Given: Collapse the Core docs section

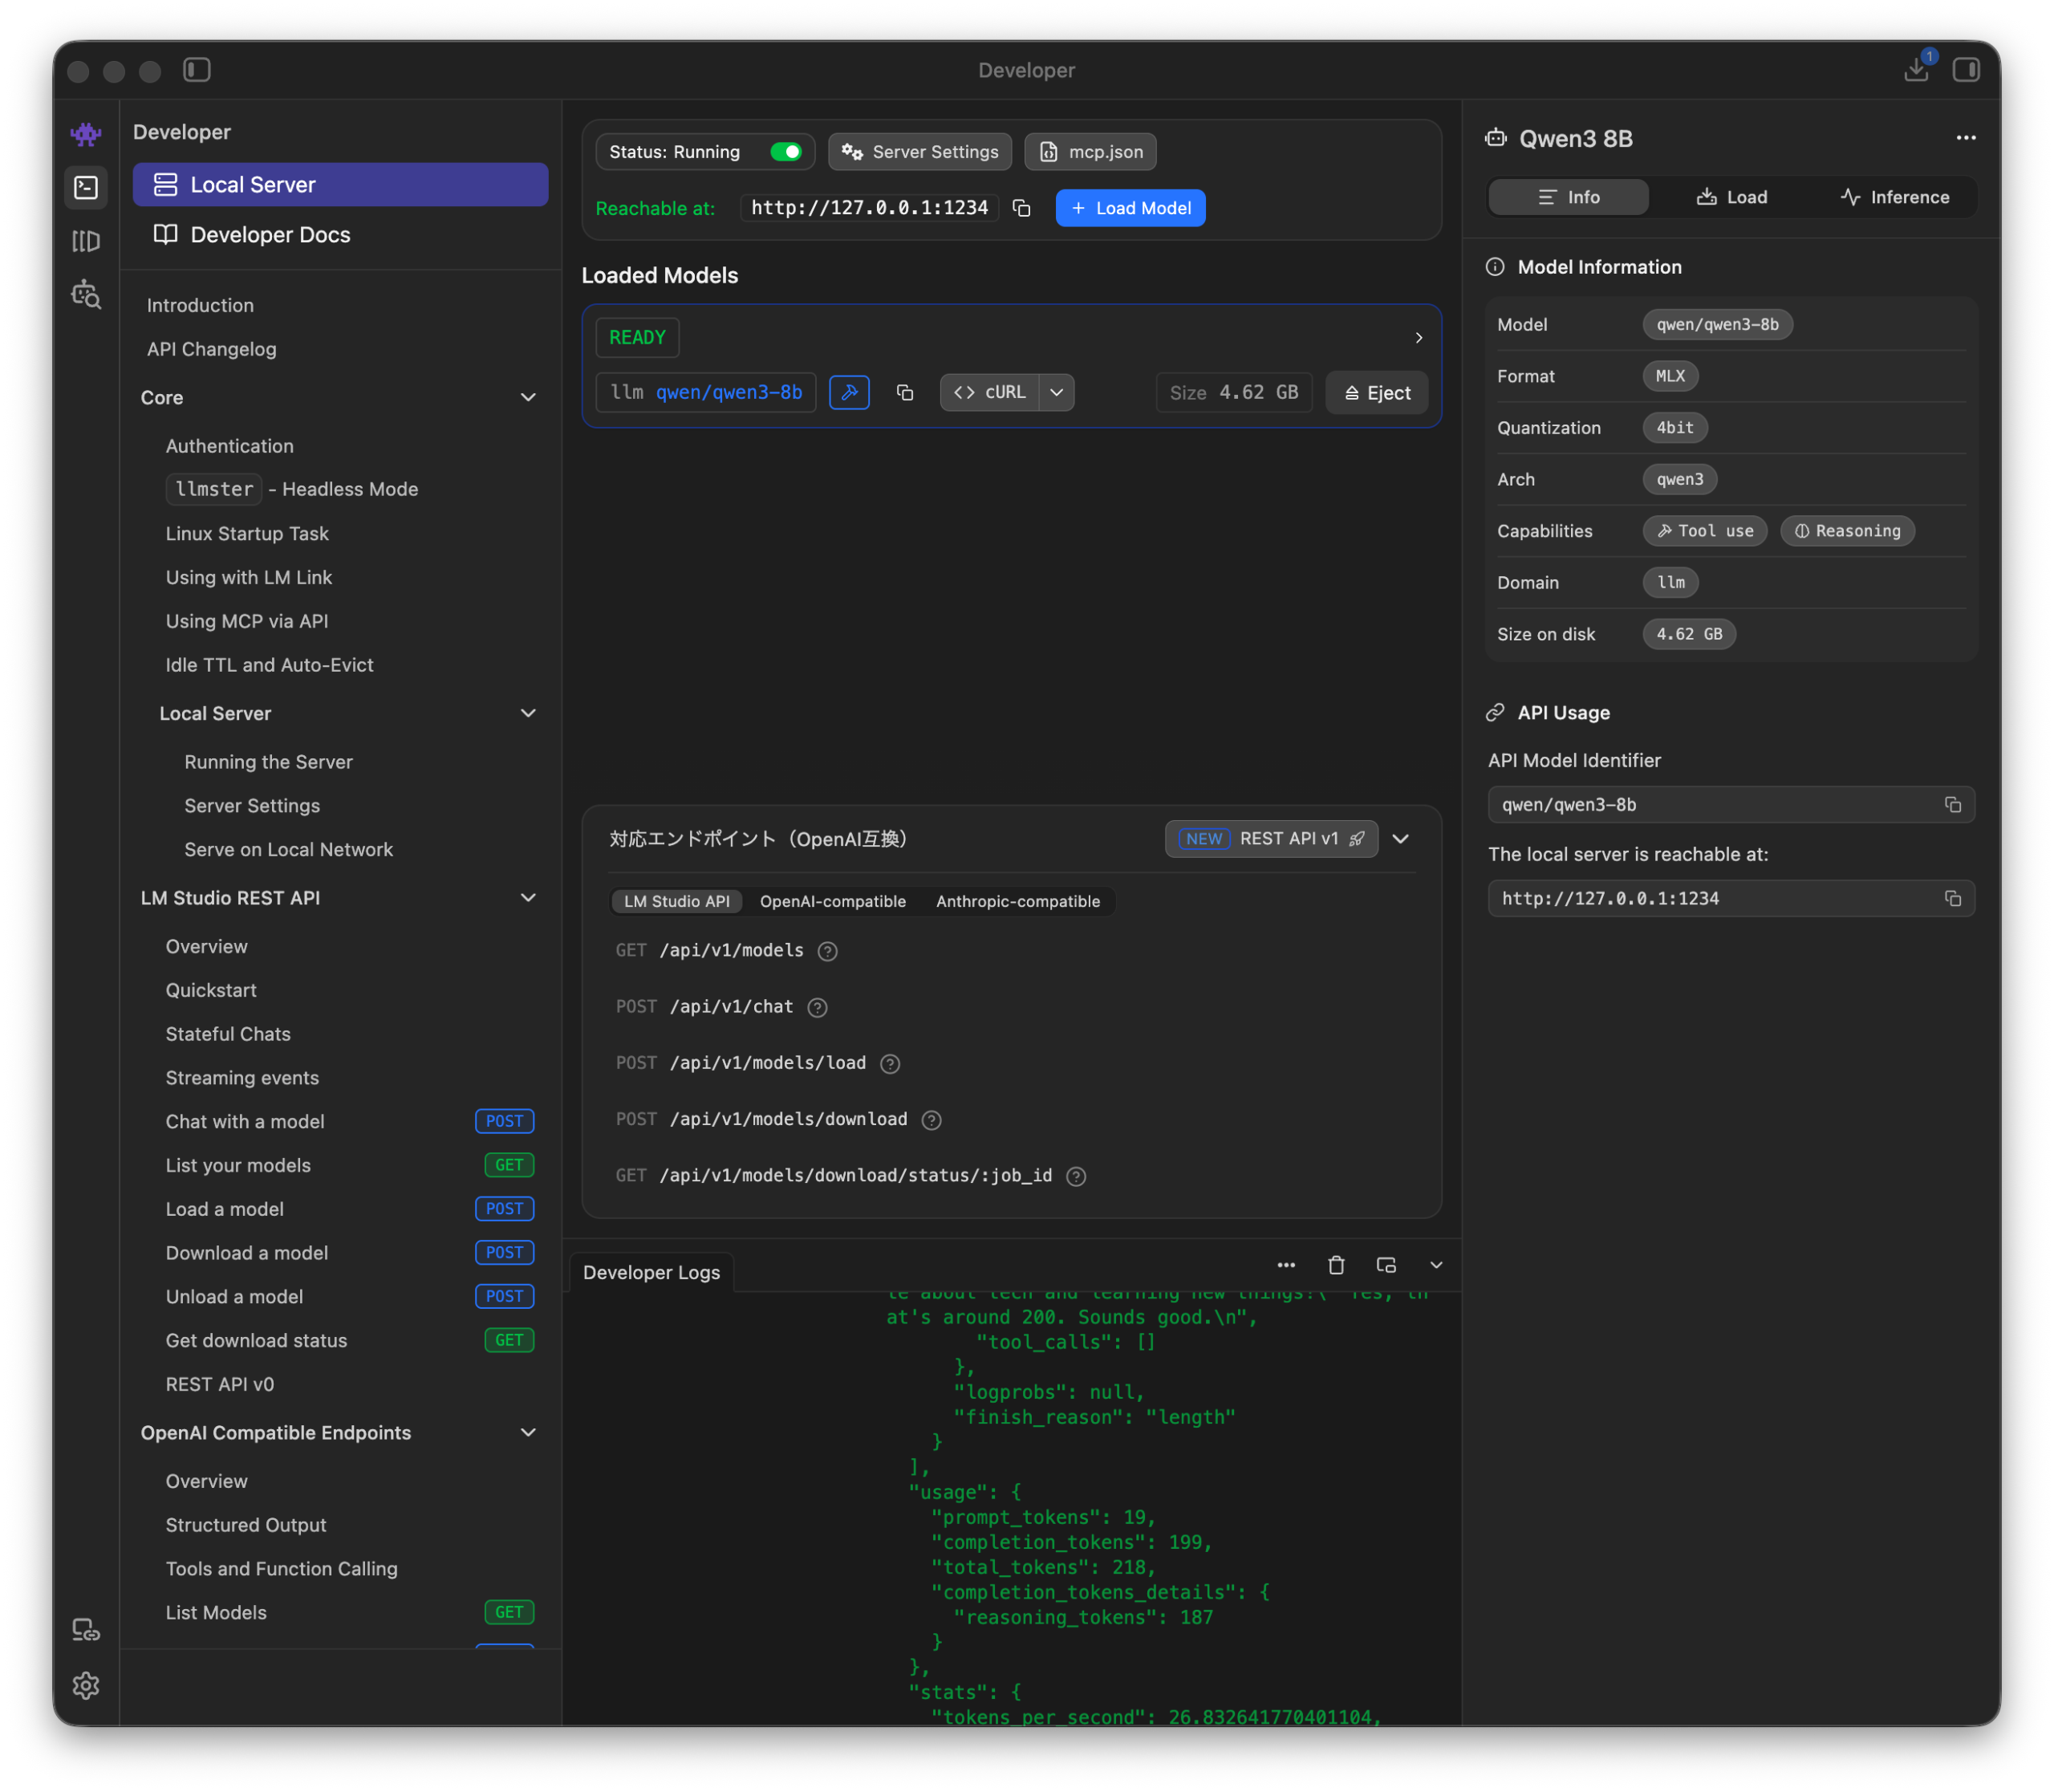Looking at the screenshot, I should coord(528,398).
